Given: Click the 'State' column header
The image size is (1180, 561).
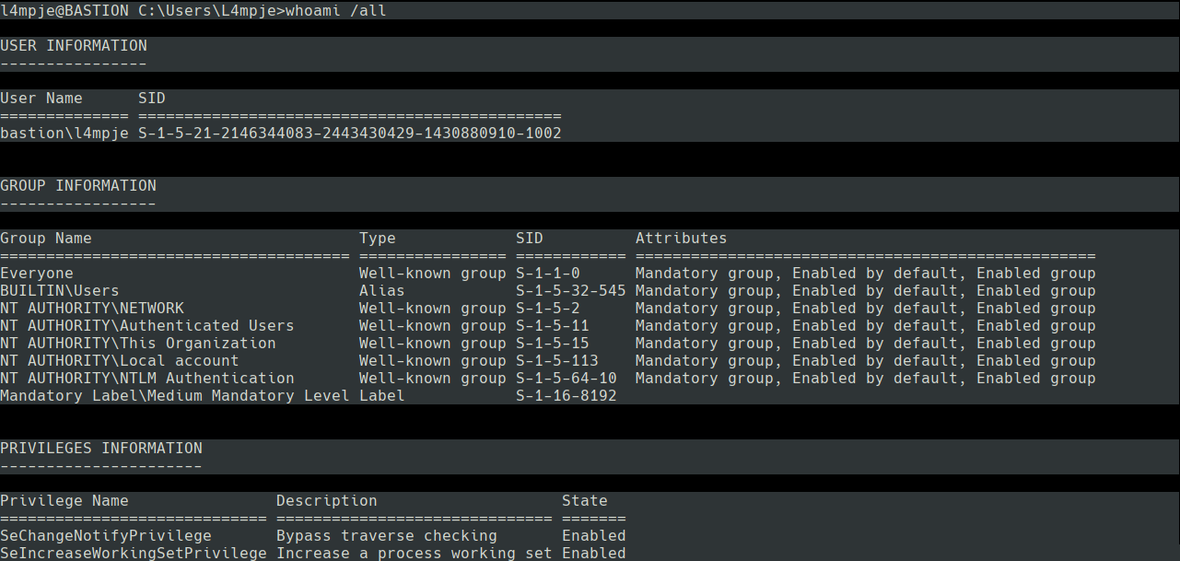Looking at the screenshot, I should (x=585, y=501).
